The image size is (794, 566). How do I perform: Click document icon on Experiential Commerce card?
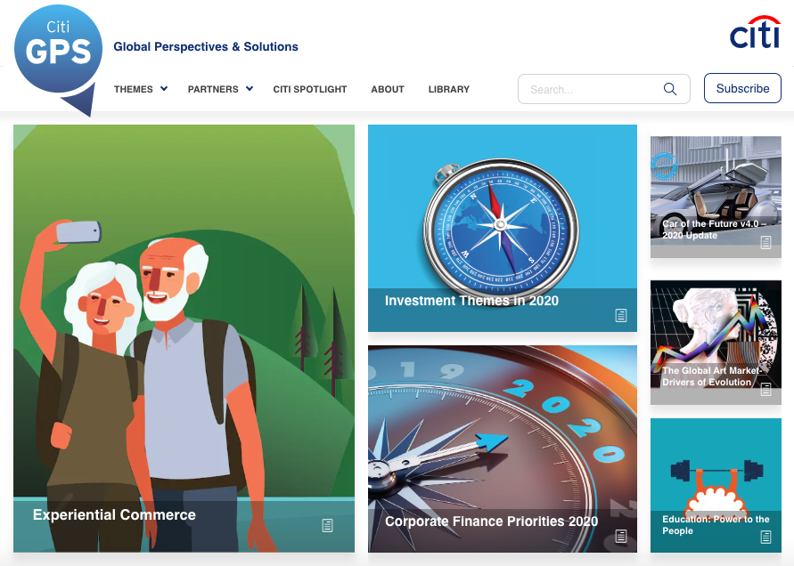pos(328,526)
